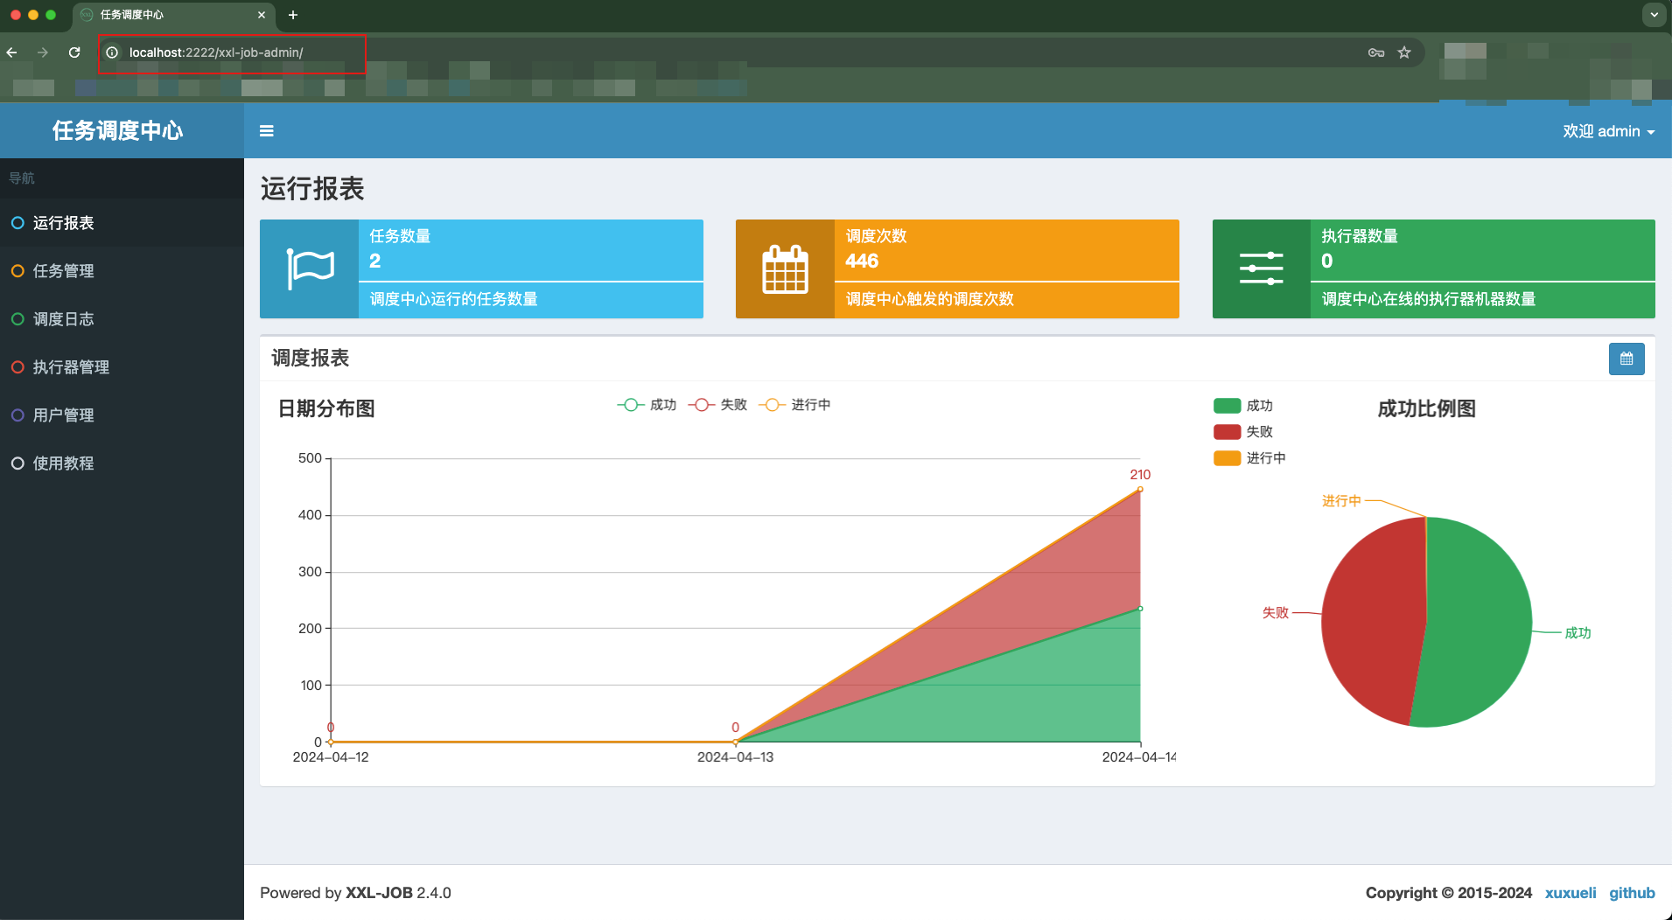Click the sliders icon in executor count card
This screenshot has width=1672, height=920.
point(1261,268)
